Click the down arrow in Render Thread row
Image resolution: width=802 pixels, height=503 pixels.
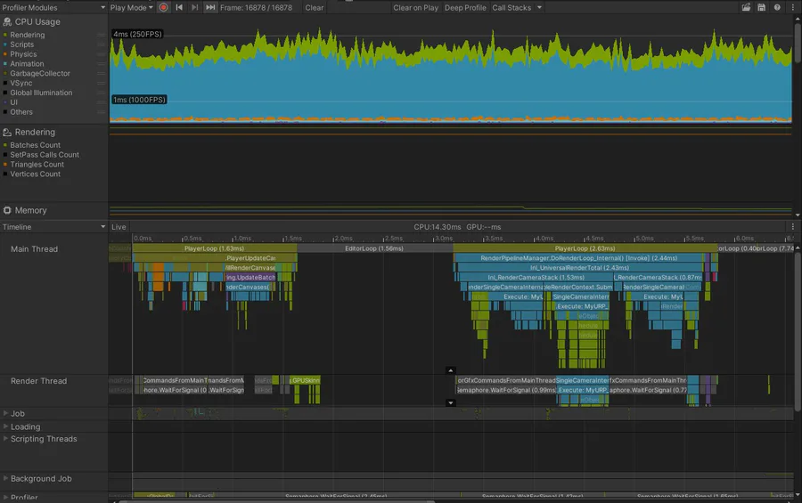[450, 402]
